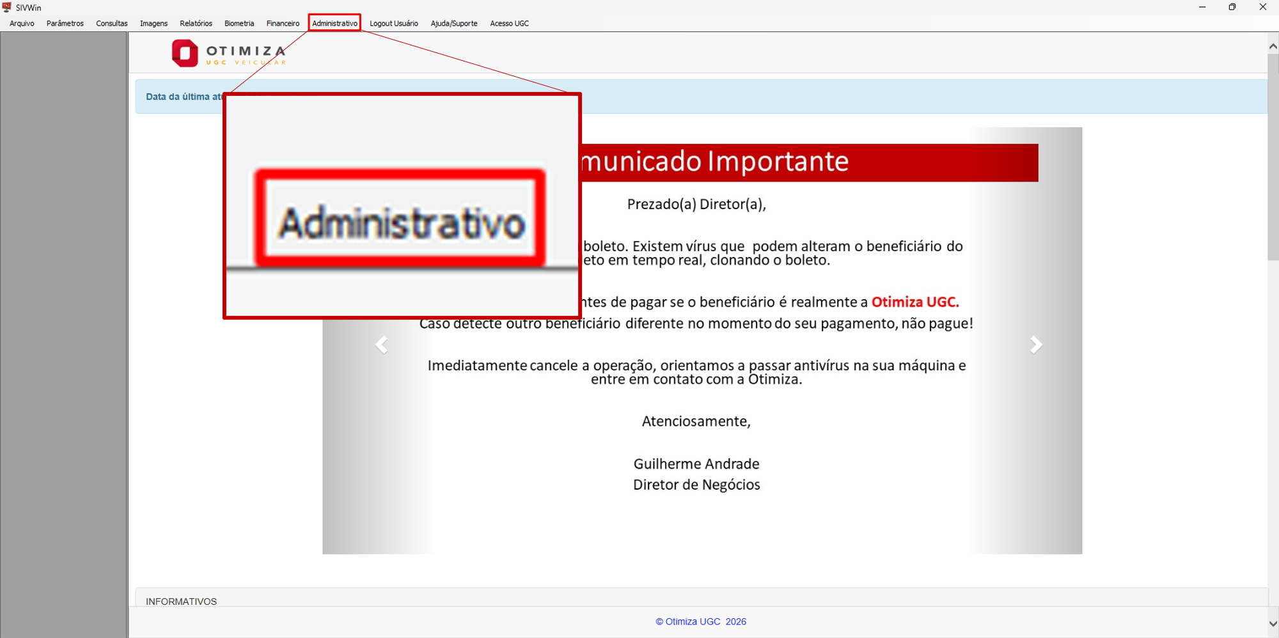The width and height of the screenshot is (1279, 638).
Task: Click the Guilherme Andrade signature text
Action: pyautogui.click(x=696, y=464)
